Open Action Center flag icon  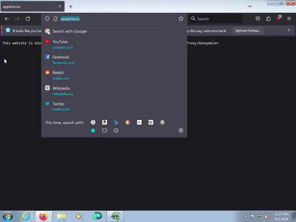253,217
